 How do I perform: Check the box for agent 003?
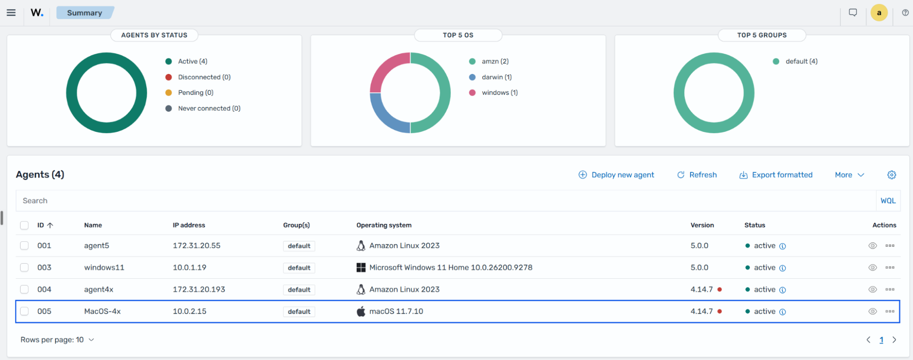pyautogui.click(x=24, y=267)
